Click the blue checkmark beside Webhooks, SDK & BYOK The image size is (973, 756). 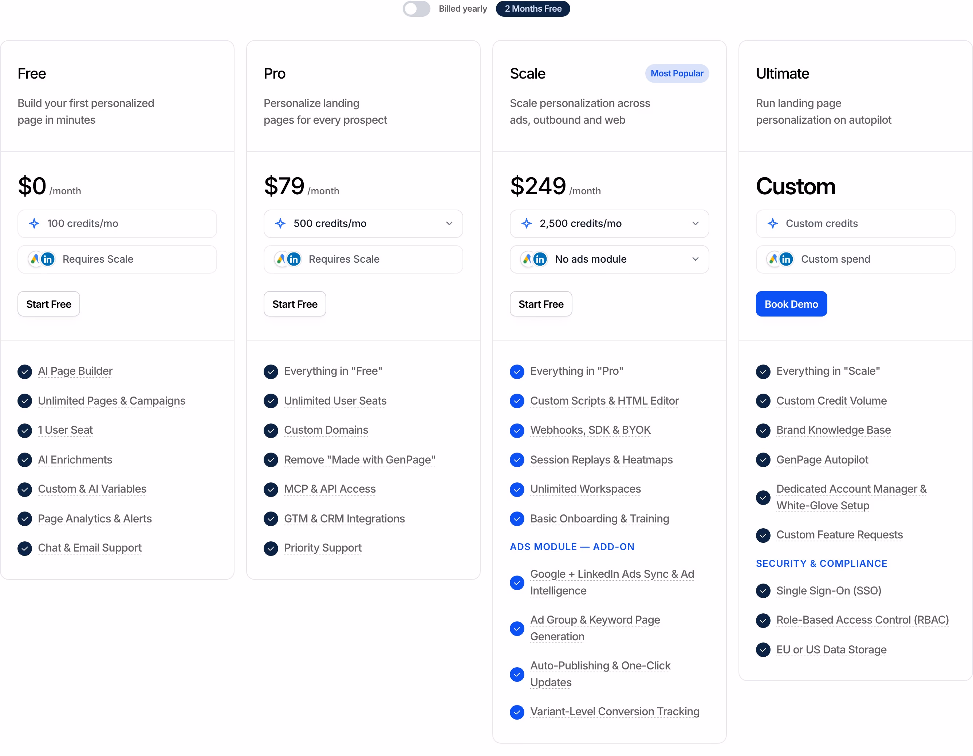(x=517, y=430)
